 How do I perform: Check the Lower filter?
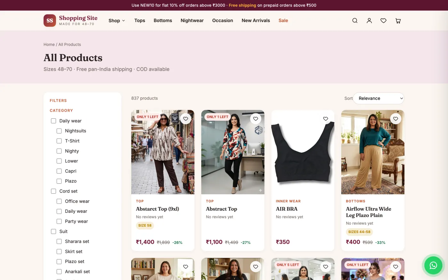pyautogui.click(x=59, y=161)
